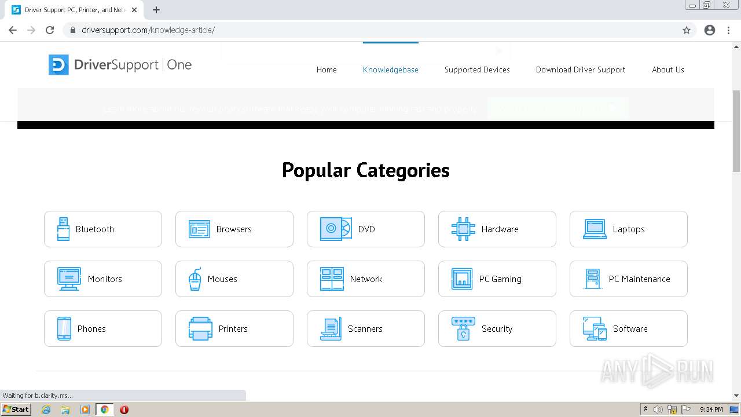Click the page vertical scrollbar thumb
Image resolution: width=741 pixels, height=417 pixels.
tap(736, 131)
